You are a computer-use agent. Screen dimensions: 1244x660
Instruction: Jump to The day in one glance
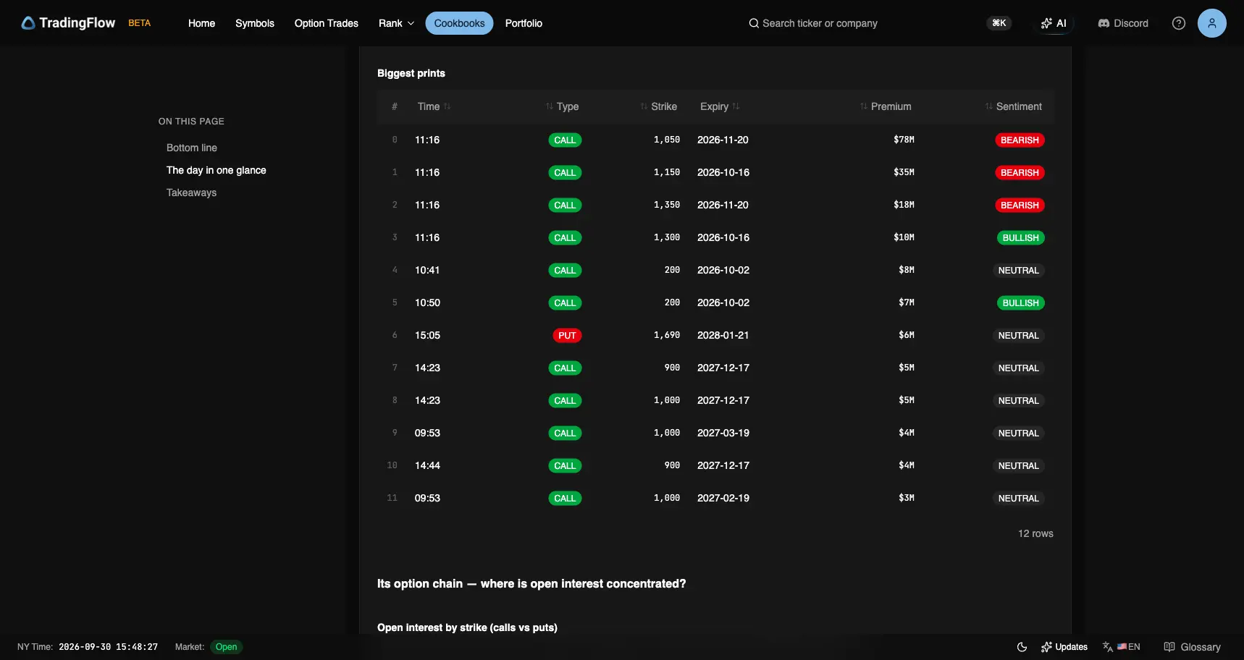coord(217,170)
